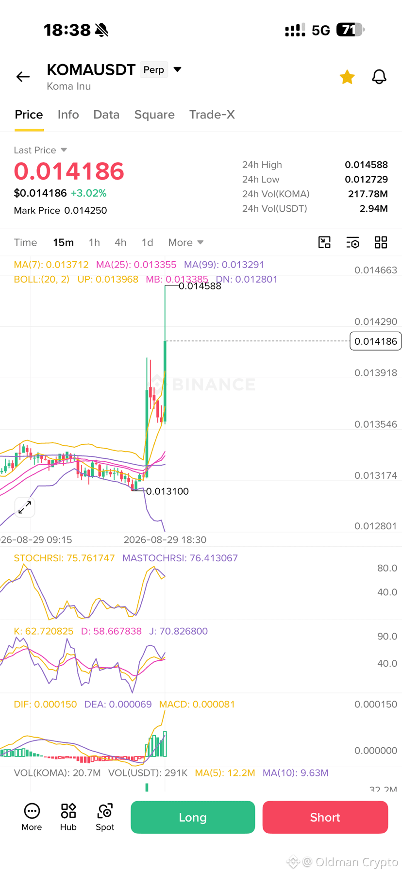Open the Spot trading icon
Image resolution: width=402 pixels, height=874 pixels.
[x=105, y=817]
